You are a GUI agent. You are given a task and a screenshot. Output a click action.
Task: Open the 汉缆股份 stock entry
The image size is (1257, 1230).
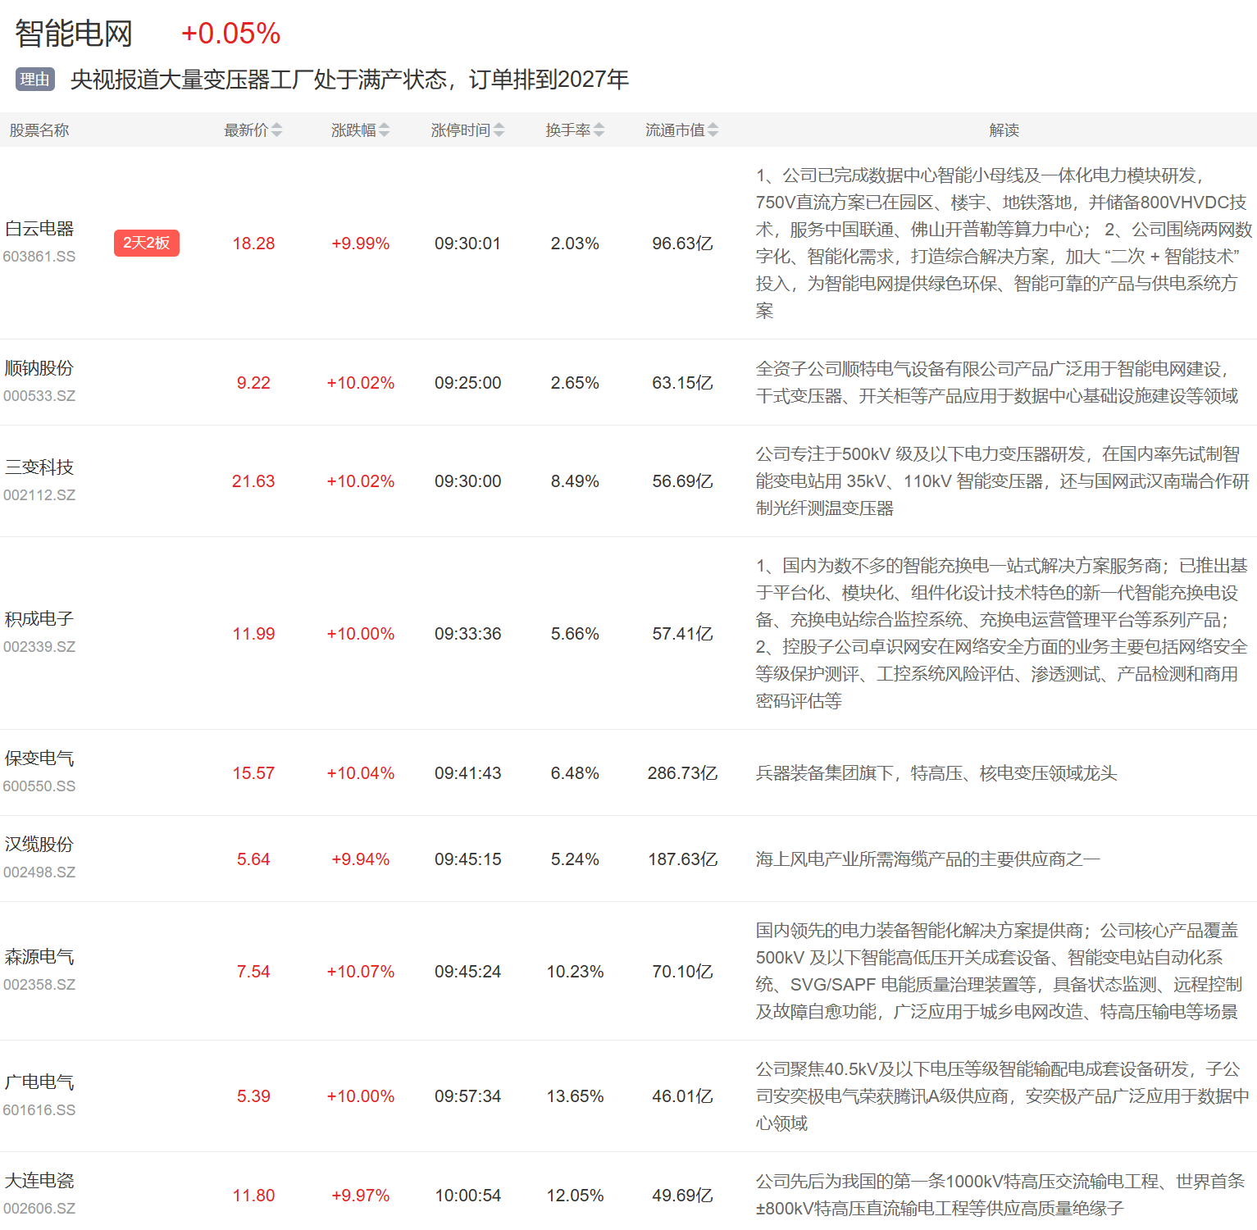tap(39, 845)
